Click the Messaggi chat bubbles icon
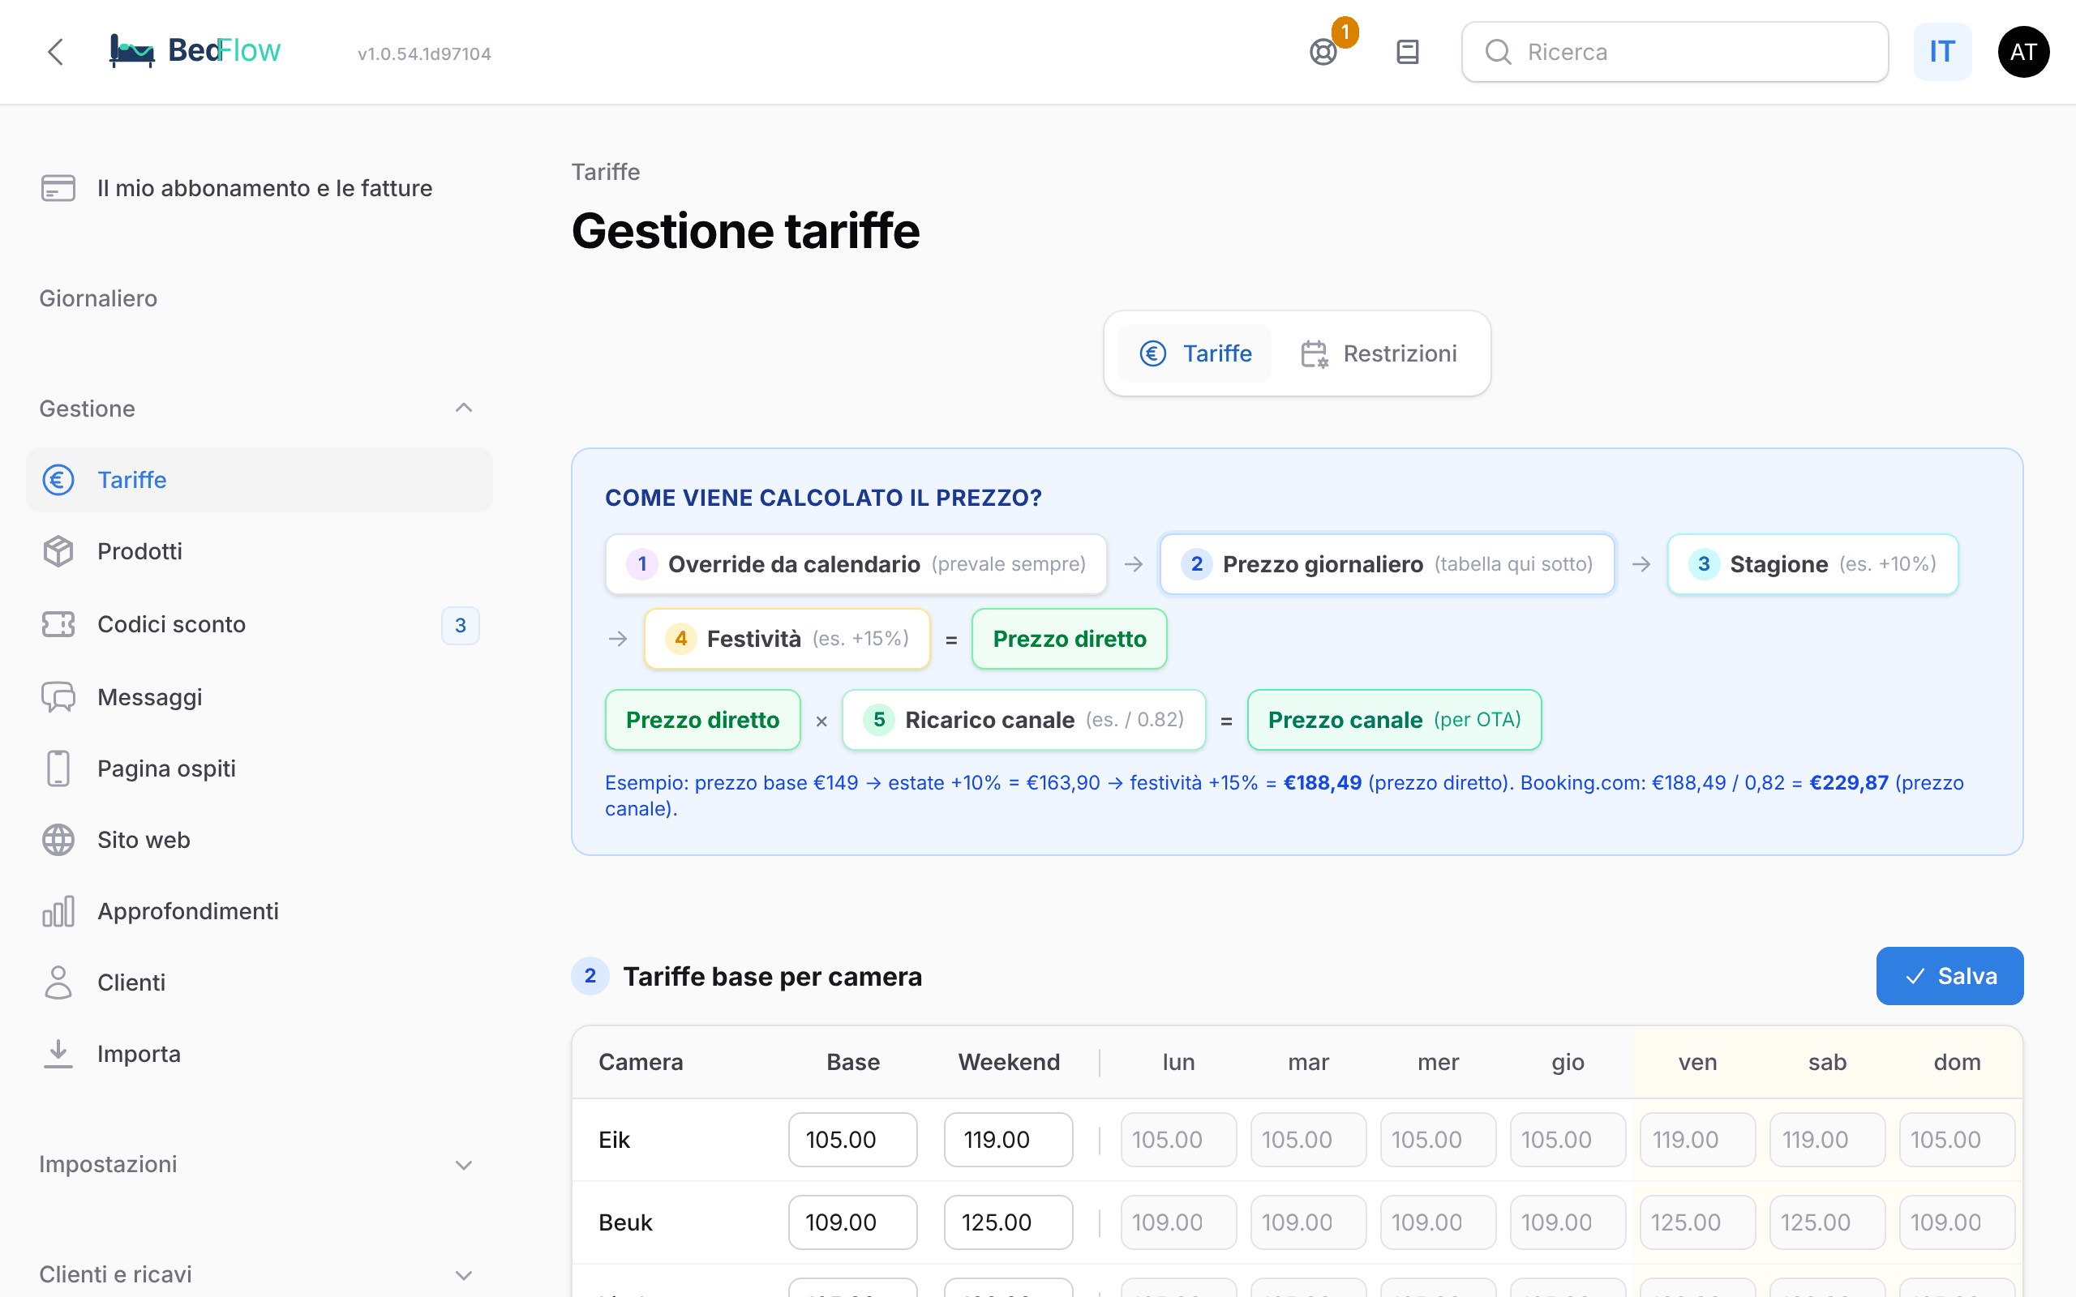 58,697
